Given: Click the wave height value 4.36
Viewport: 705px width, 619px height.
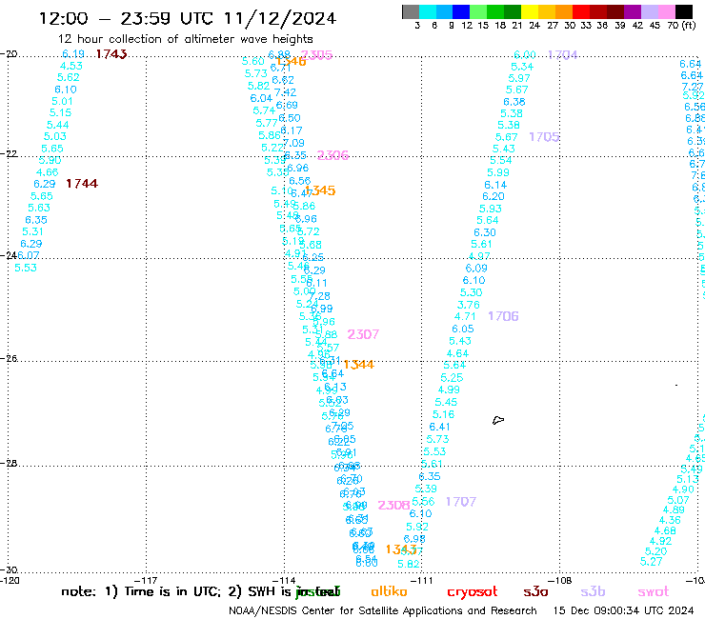Looking at the screenshot, I should (670, 520).
